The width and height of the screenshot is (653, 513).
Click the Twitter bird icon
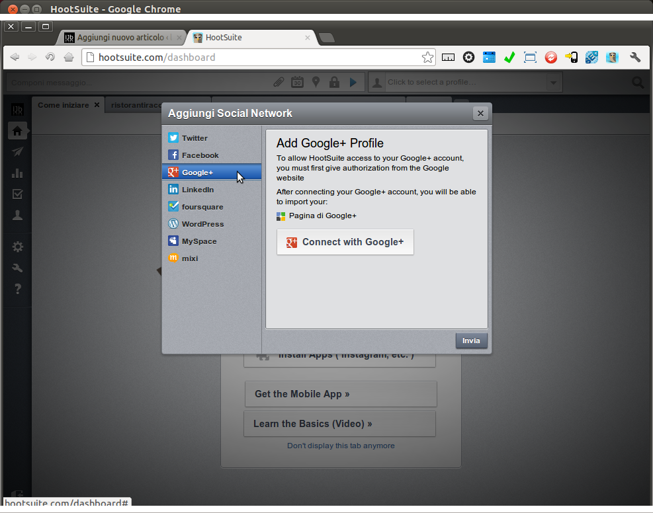tap(173, 138)
